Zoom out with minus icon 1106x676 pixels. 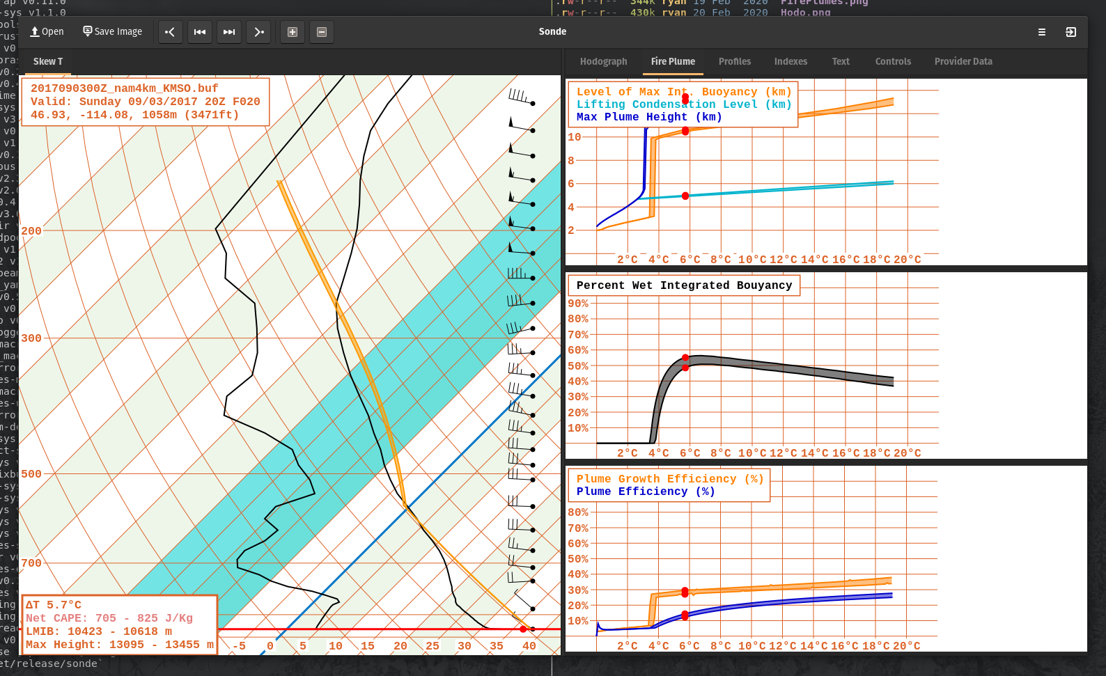(x=322, y=32)
